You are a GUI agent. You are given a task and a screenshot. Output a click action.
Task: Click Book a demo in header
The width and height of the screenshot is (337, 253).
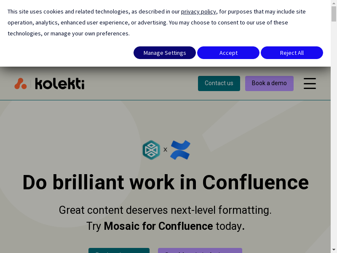tap(269, 83)
